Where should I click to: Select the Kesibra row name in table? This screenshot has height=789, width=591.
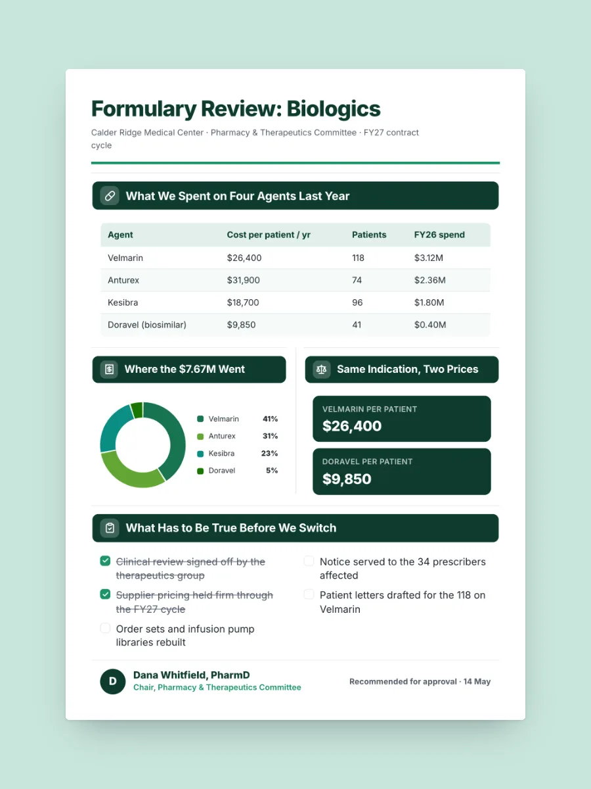pyautogui.click(x=123, y=302)
